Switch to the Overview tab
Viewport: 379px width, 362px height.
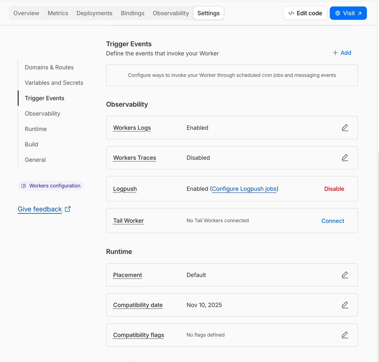coord(26,13)
